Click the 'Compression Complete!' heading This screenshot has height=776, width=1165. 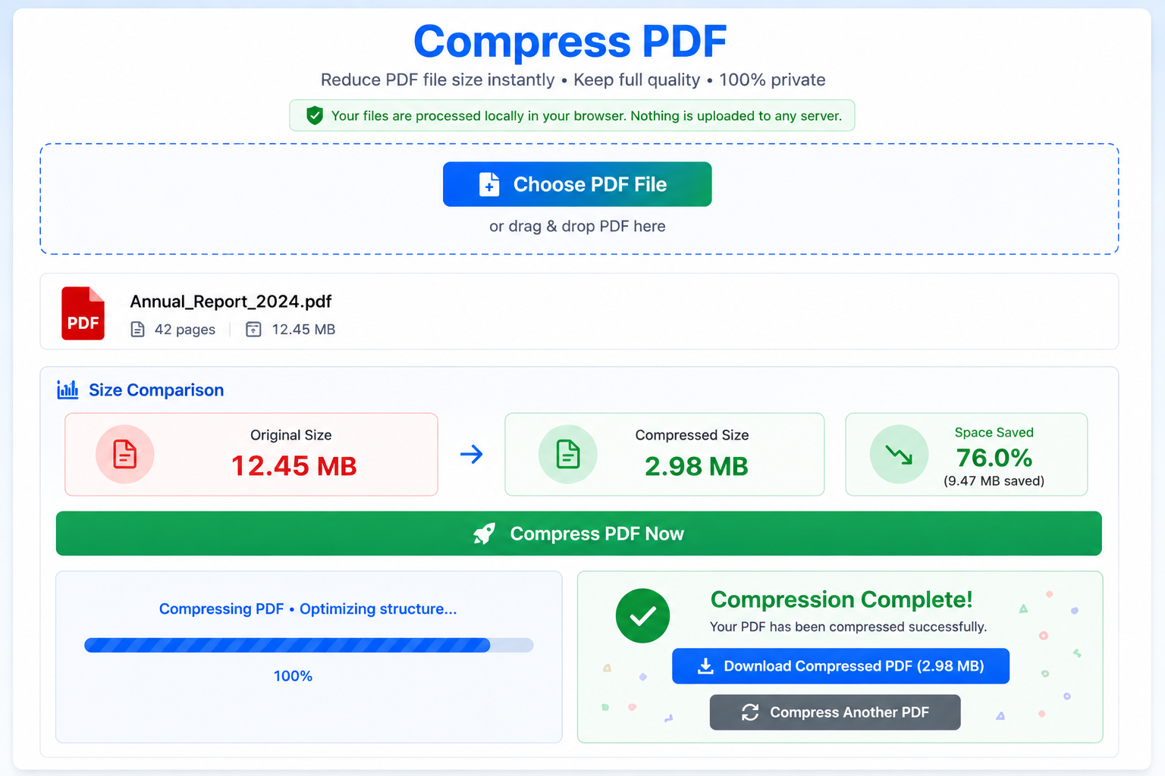click(x=841, y=599)
